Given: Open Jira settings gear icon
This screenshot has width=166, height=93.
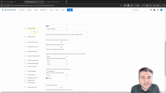Looking at the screenshot, I should click(158, 10).
